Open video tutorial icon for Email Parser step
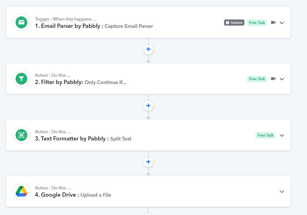This screenshot has height=215, width=307. pos(273,23)
